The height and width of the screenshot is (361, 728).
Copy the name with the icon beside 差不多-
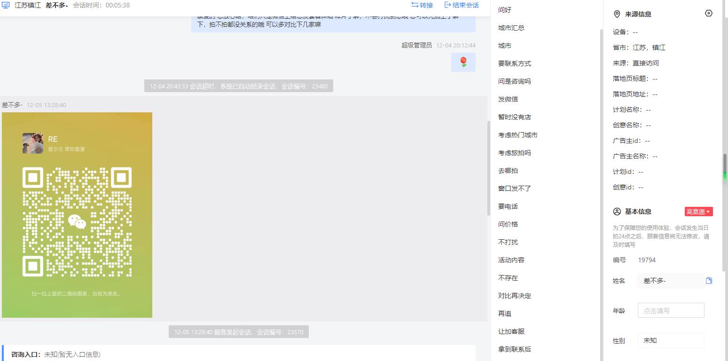(x=709, y=281)
